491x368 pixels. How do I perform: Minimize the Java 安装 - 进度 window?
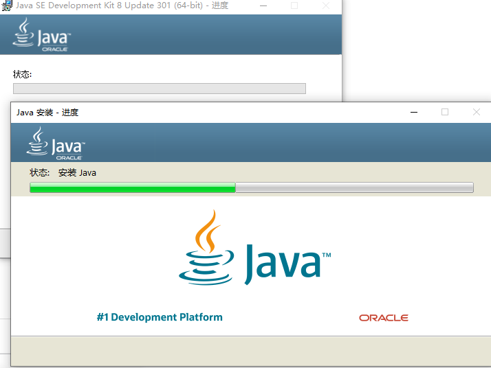pos(414,112)
